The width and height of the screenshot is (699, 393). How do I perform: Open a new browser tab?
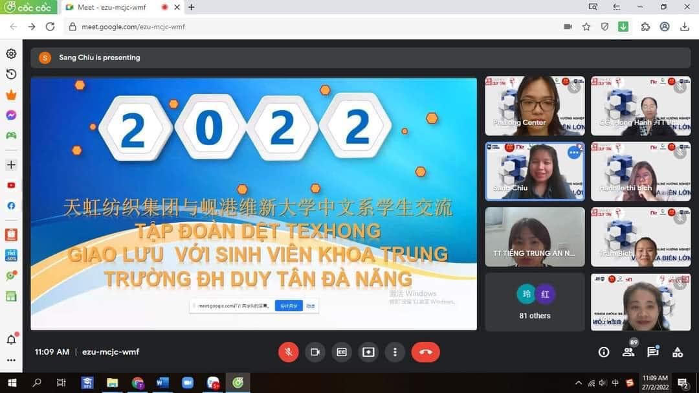point(191,7)
